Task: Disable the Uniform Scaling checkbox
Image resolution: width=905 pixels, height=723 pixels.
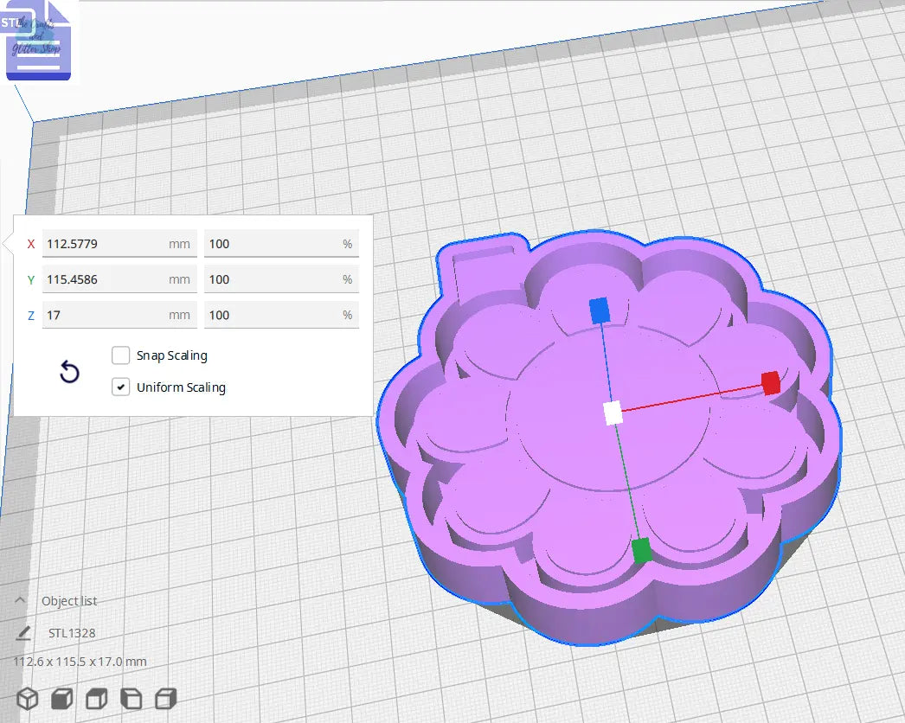Action: (120, 387)
